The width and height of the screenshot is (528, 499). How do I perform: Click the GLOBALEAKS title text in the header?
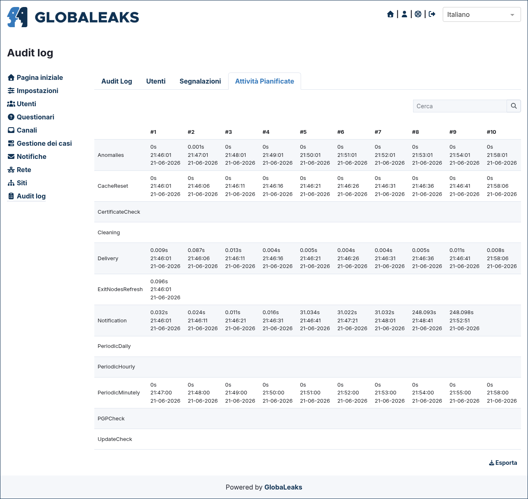(x=87, y=17)
